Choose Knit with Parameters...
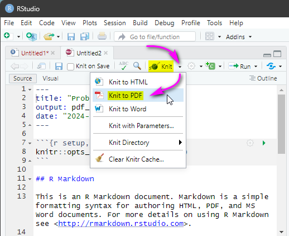289x236 pixels. pyautogui.click(x=138, y=126)
